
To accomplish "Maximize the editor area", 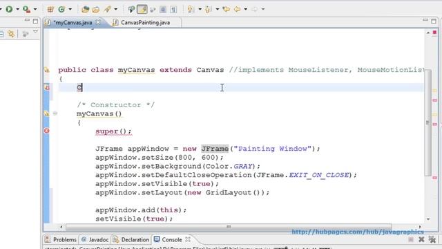I will point(434,21).
